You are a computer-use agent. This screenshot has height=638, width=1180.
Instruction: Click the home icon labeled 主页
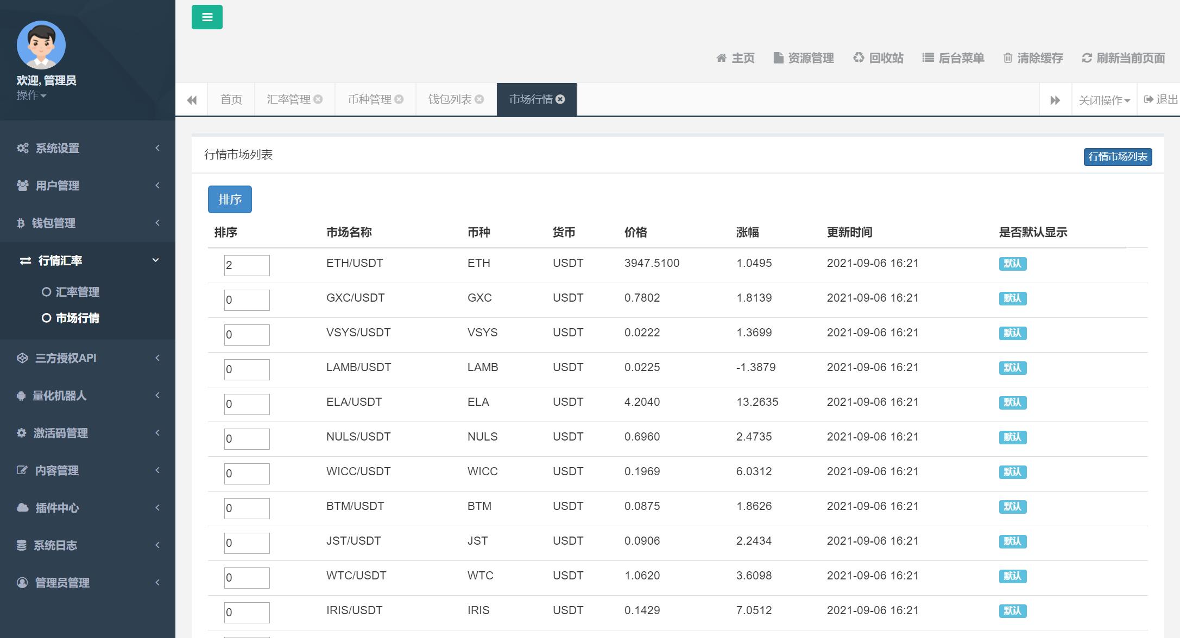(735, 58)
